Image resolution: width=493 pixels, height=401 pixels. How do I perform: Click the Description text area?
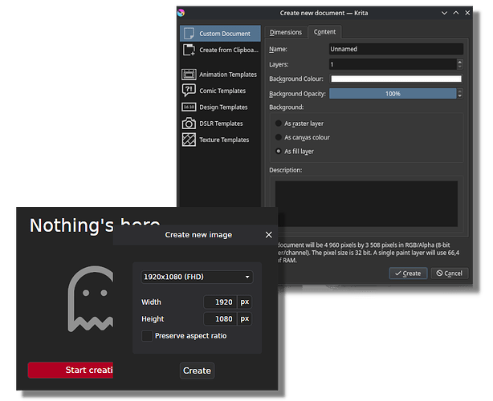[x=366, y=204]
